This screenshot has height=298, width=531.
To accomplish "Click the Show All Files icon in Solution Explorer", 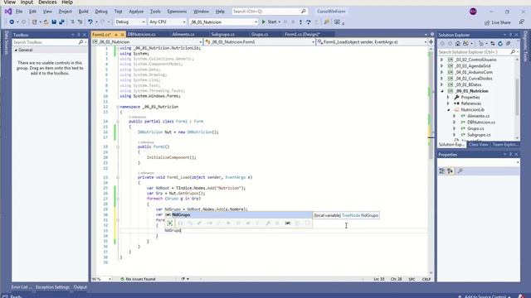I will pos(508,44).
